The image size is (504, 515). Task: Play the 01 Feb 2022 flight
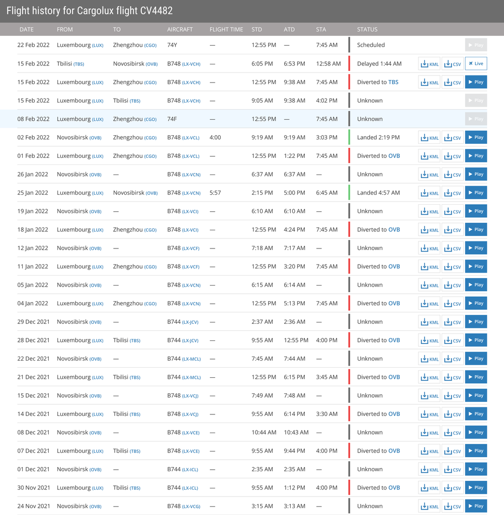(x=476, y=156)
